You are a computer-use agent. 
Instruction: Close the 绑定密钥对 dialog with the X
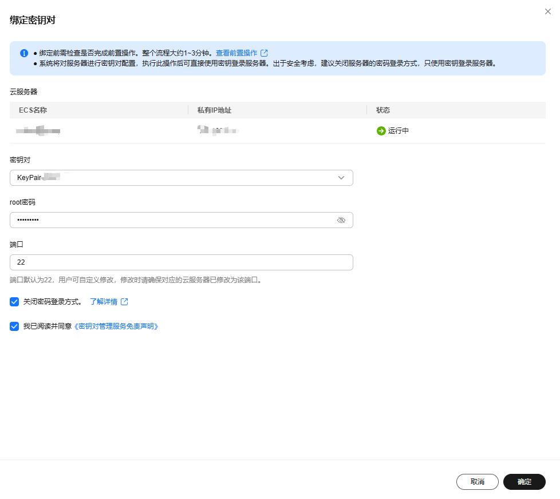click(547, 11)
